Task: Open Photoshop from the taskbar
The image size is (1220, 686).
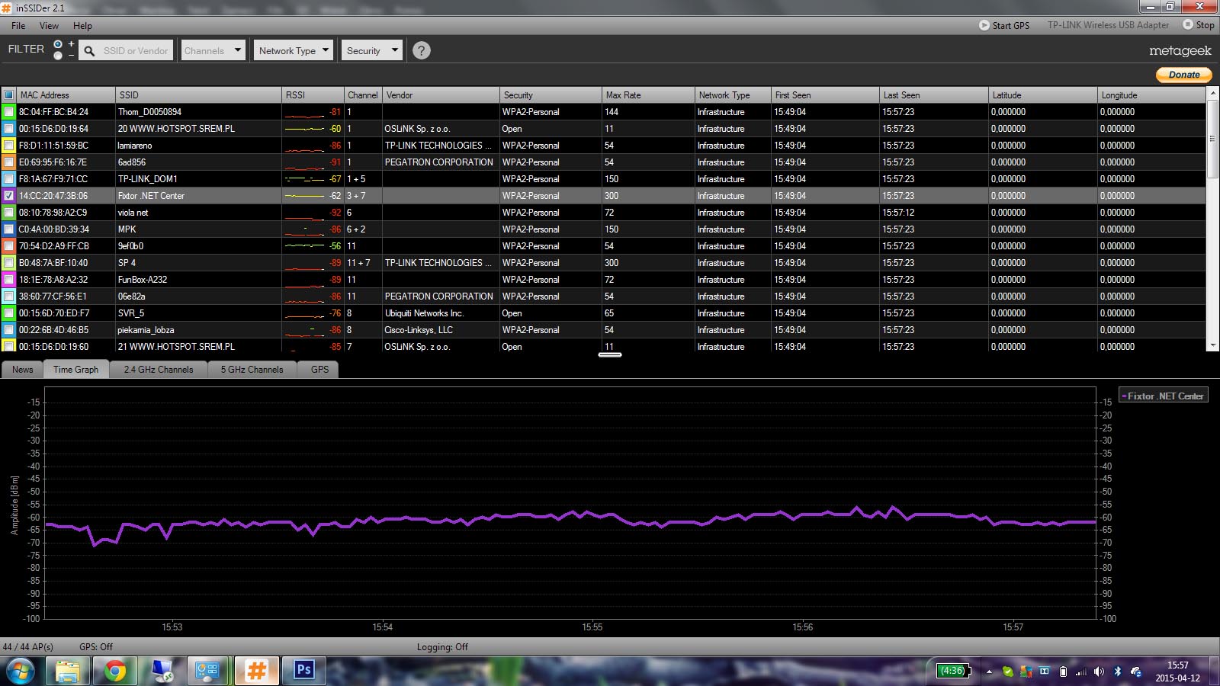Action: click(303, 670)
